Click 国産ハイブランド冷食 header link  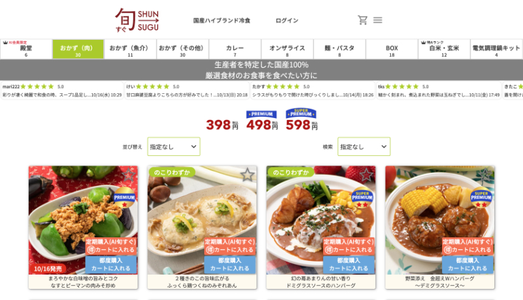(222, 21)
